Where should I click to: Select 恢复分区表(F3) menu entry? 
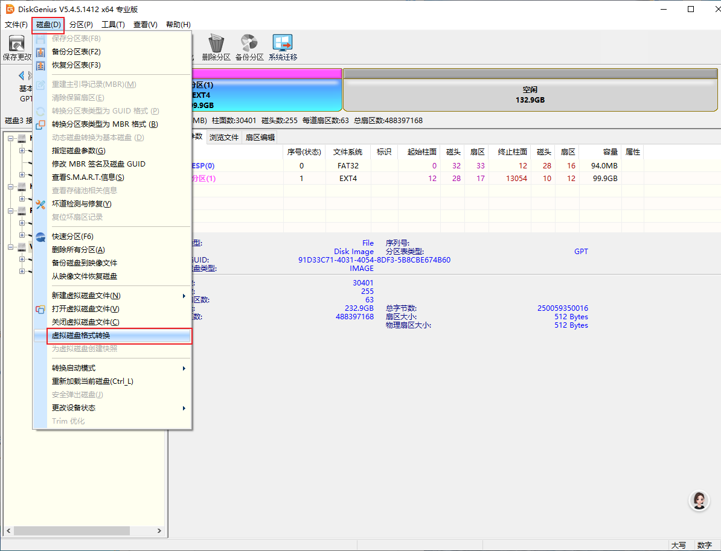(113, 65)
